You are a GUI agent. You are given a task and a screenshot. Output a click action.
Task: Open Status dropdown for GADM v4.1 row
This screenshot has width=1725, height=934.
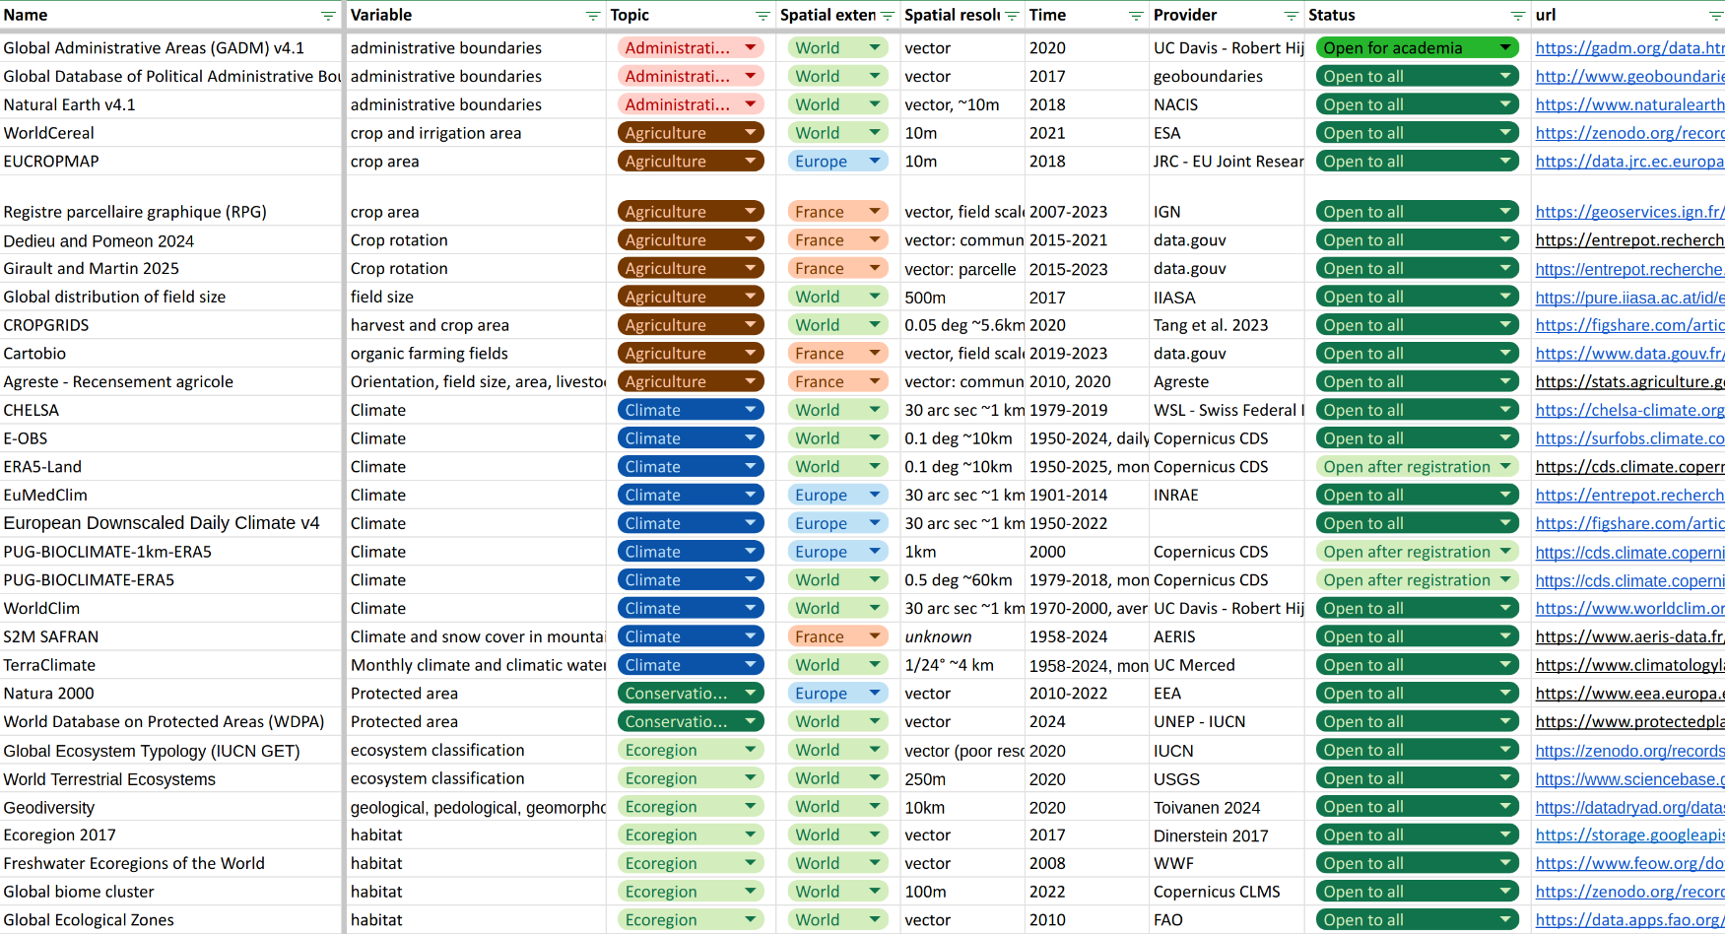(x=1504, y=48)
